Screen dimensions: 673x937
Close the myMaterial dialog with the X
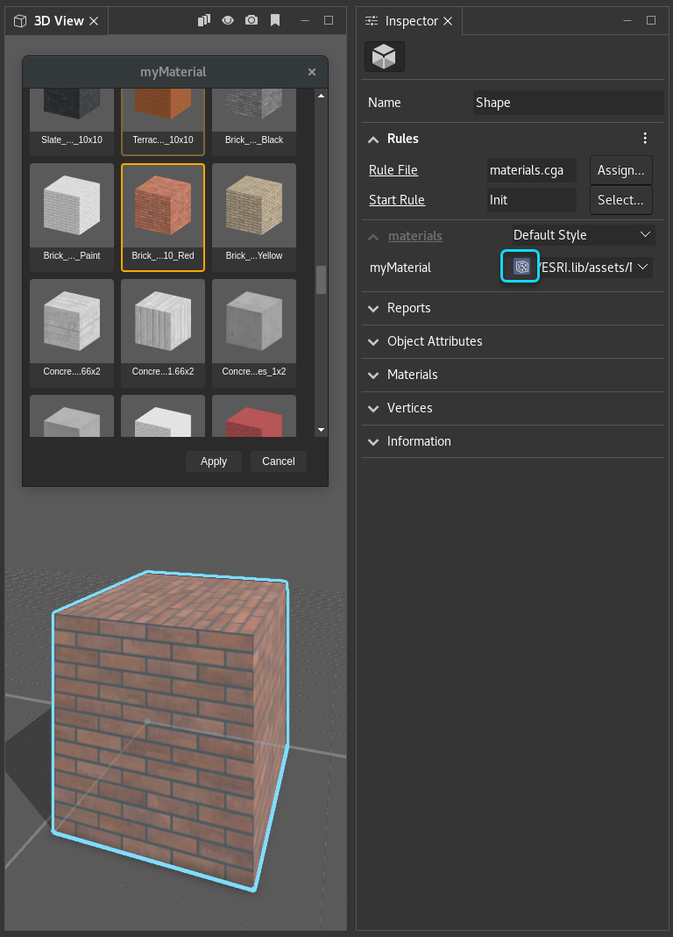point(312,72)
